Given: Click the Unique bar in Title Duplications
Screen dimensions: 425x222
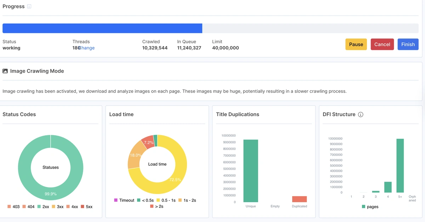Looking at the screenshot, I should point(250,171).
